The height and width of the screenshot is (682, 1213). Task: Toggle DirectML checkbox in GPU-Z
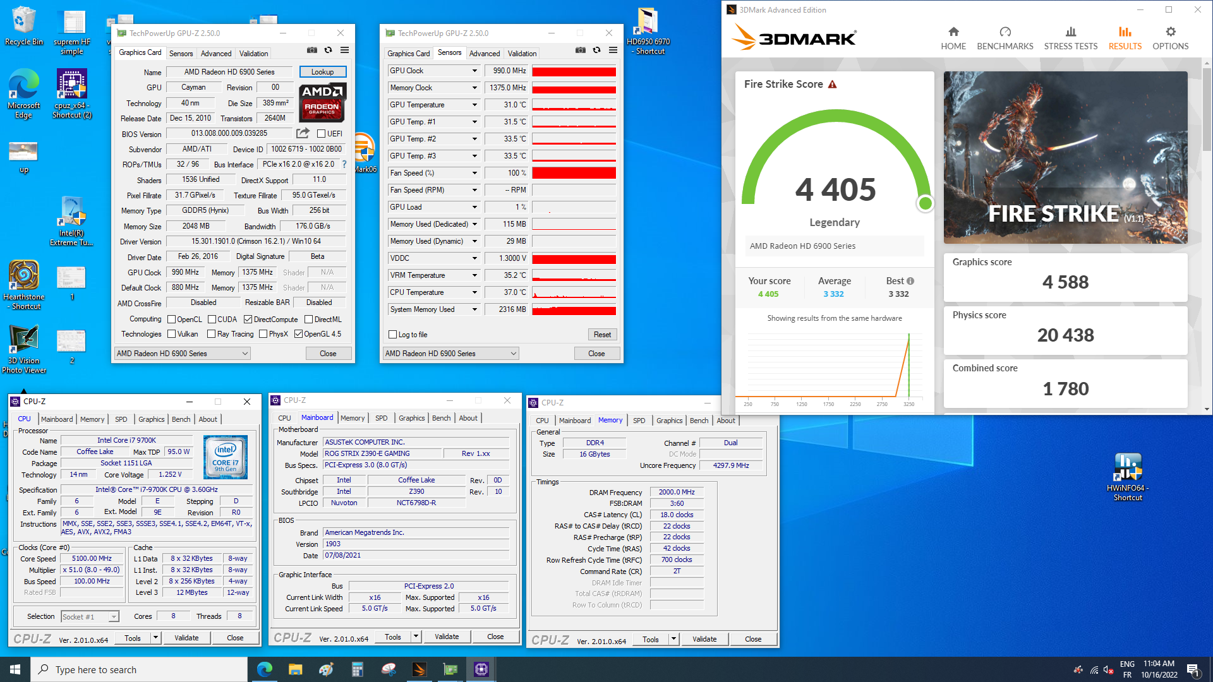coord(308,320)
